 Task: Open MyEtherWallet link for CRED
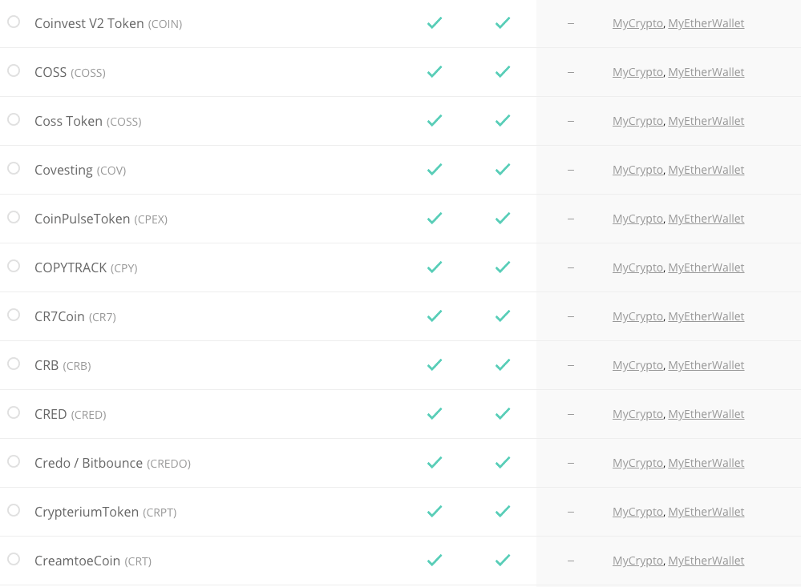click(x=706, y=414)
